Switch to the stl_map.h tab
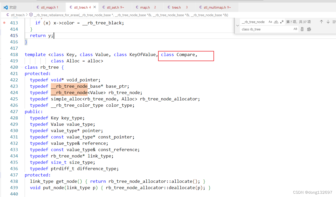The width and height of the screenshot is (336, 197). tap(49, 7)
